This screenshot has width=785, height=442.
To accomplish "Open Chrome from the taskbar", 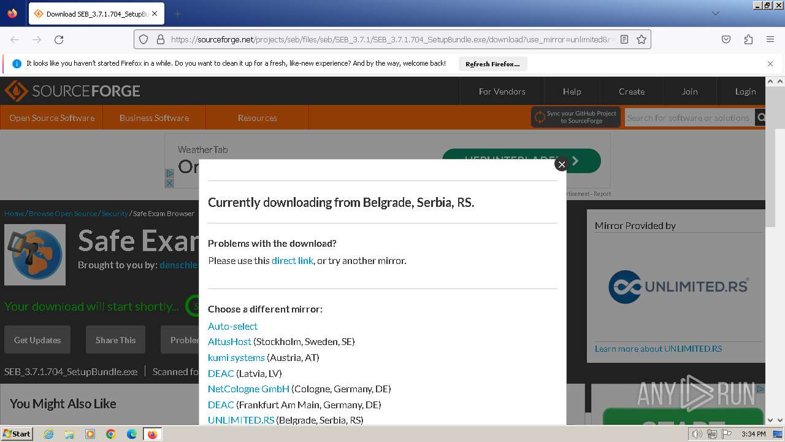I will [111, 434].
